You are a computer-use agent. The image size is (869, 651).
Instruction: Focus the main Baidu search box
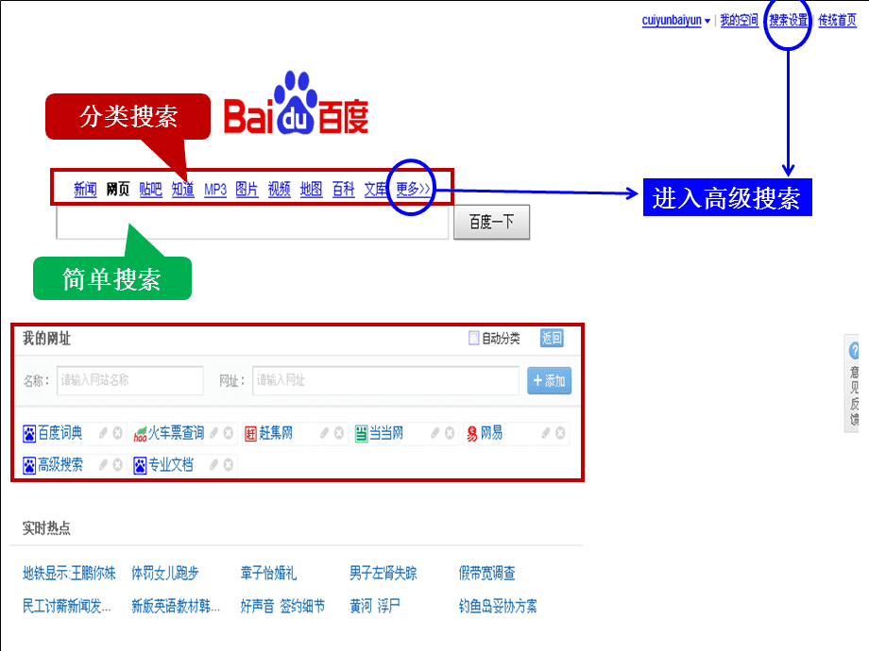(252, 223)
